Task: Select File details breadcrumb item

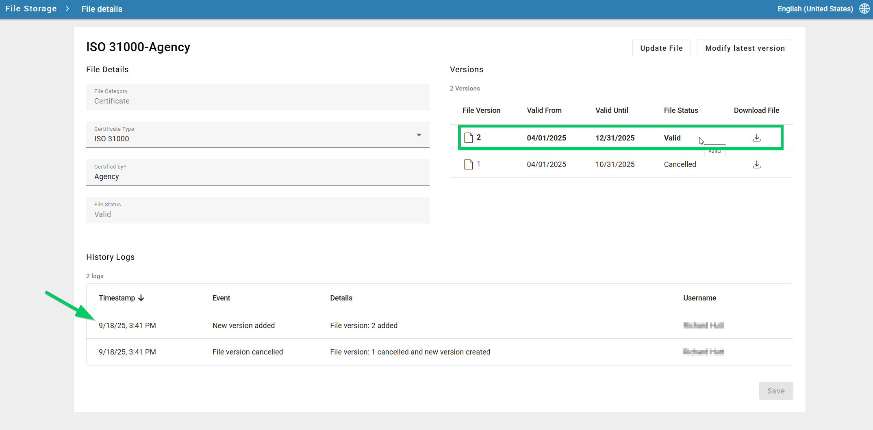Action: (x=102, y=9)
